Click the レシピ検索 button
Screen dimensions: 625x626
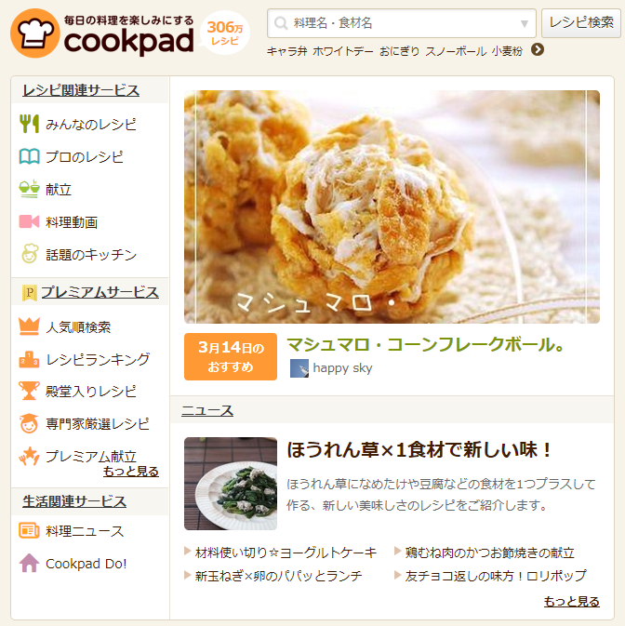click(x=581, y=23)
